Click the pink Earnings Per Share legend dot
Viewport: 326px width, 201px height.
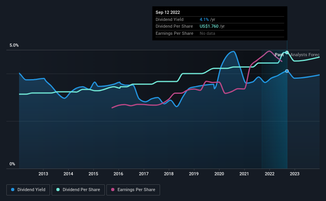coord(113,190)
